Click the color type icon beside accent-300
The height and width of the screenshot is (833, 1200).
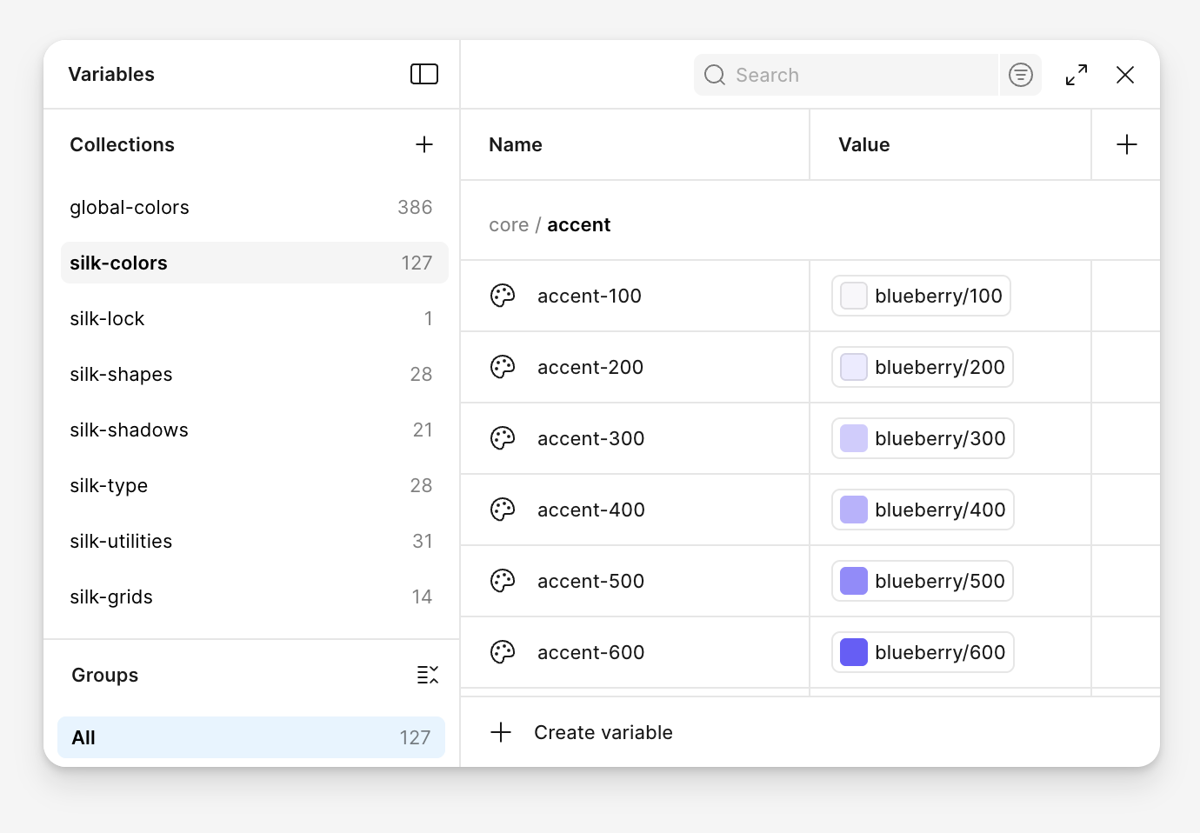(503, 438)
